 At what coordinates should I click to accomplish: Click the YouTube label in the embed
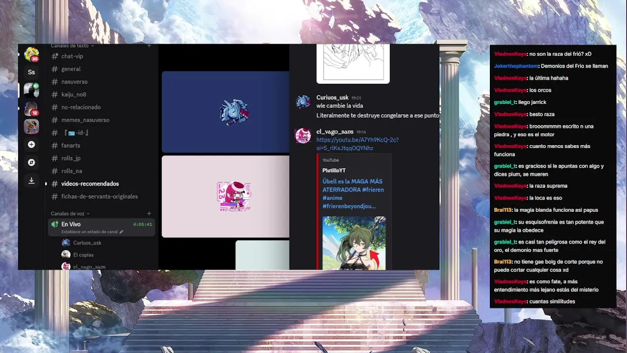point(331,160)
